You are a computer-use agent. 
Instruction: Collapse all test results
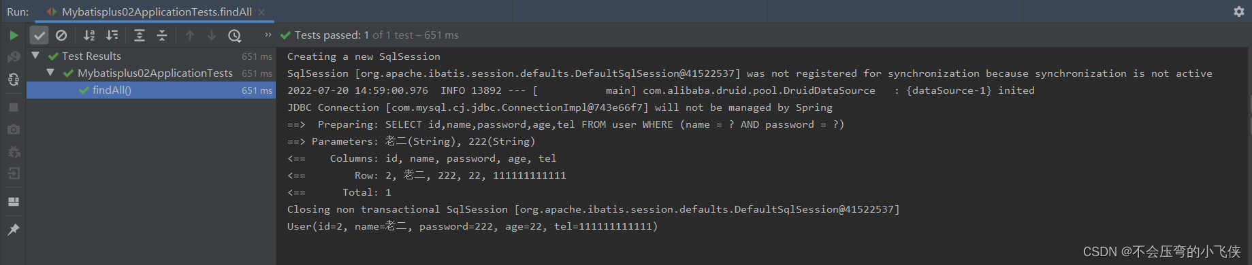click(x=162, y=35)
